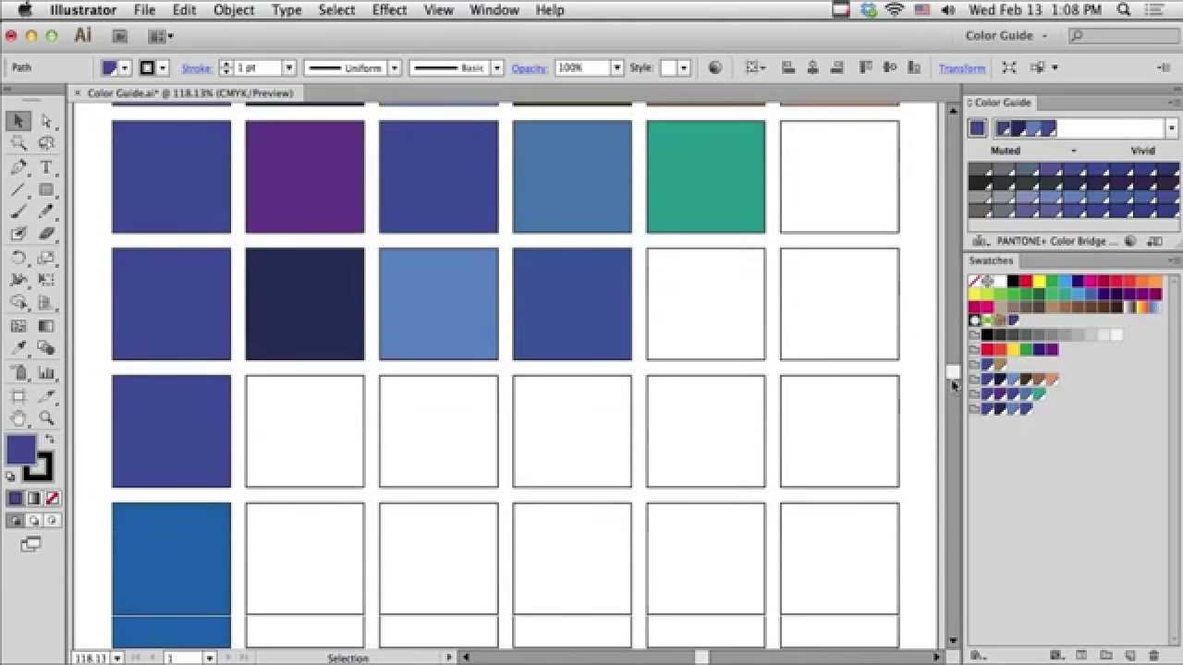Select the Selection tool (black arrow)
1183x665 pixels.
click(x=18, y=121)
